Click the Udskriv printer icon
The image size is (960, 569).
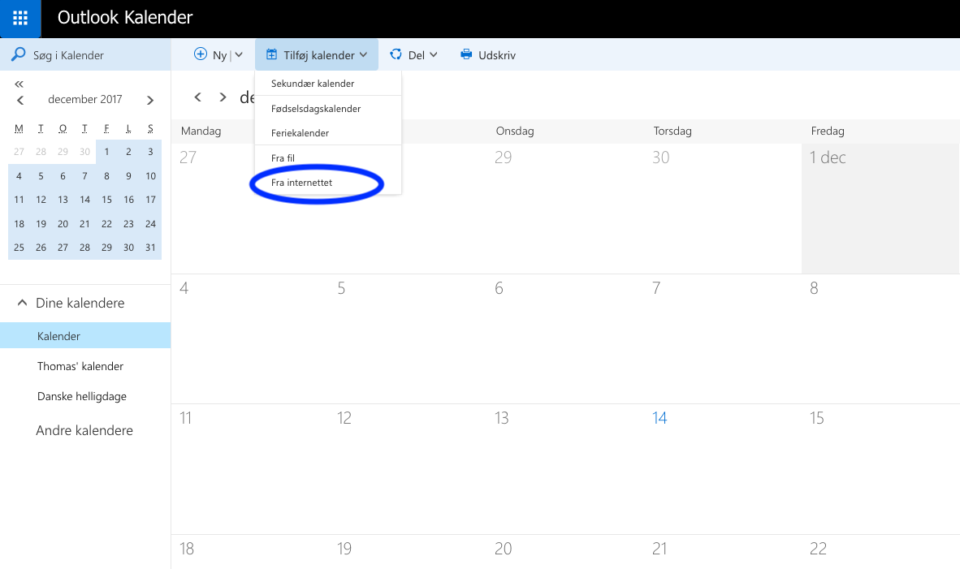[x=466, y=55]
